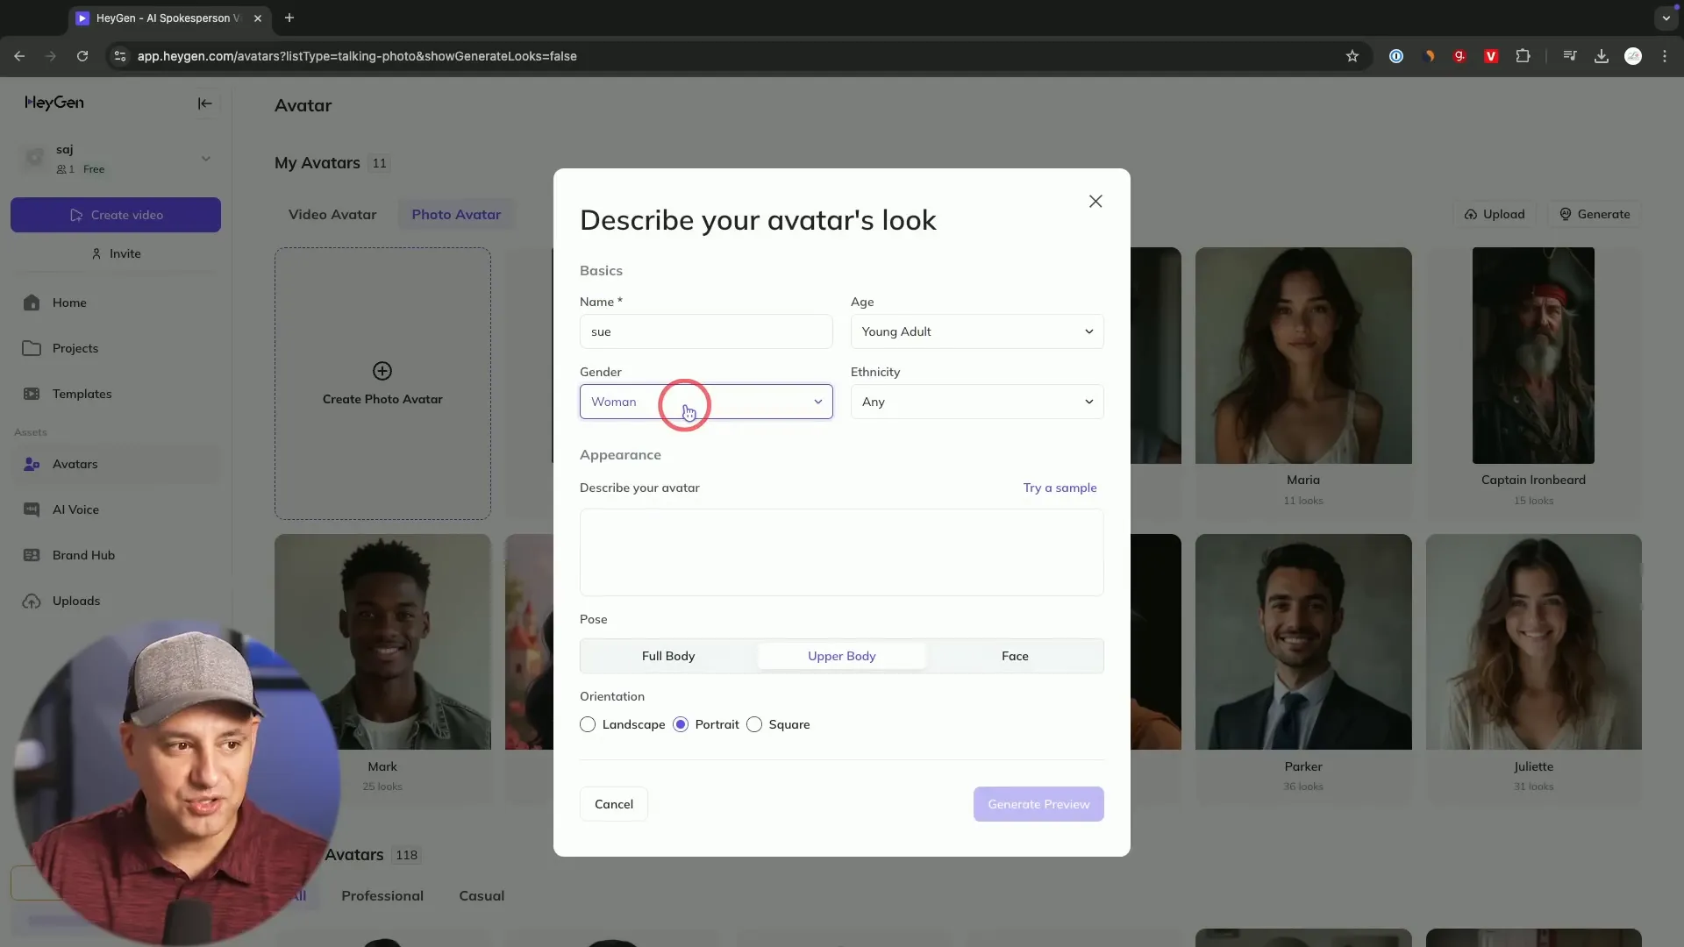This screenshot has height=947, width=1684.
Task: Open the Ethnicity dropdown showing Any
Action: click(977, 402)
